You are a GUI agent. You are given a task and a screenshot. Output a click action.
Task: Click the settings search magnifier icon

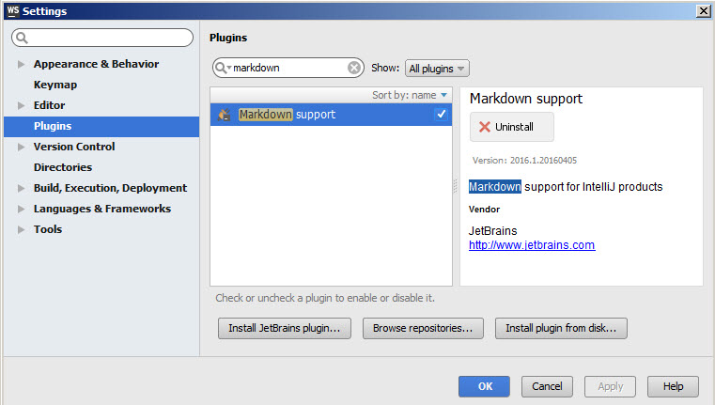coord(22,38)
